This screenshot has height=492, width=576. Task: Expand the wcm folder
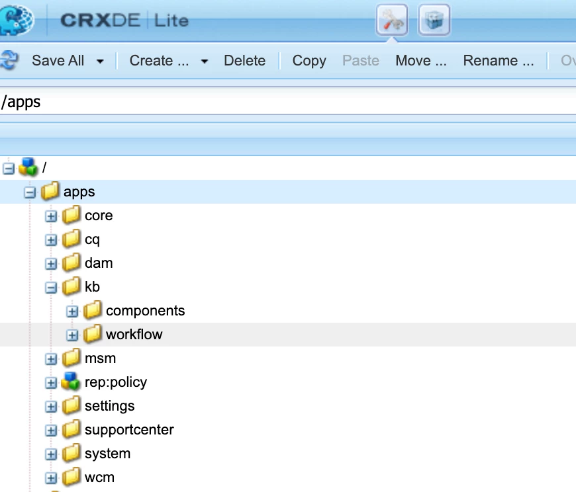coord(51,478)
